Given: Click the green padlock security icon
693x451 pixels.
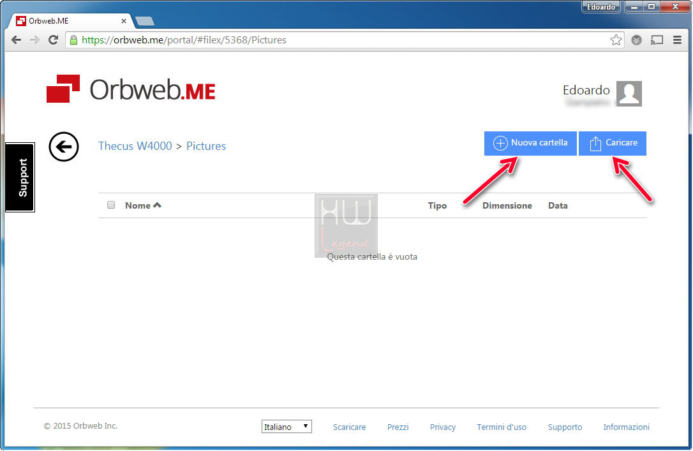Looking at the screenshot, I should click(73, 40).
